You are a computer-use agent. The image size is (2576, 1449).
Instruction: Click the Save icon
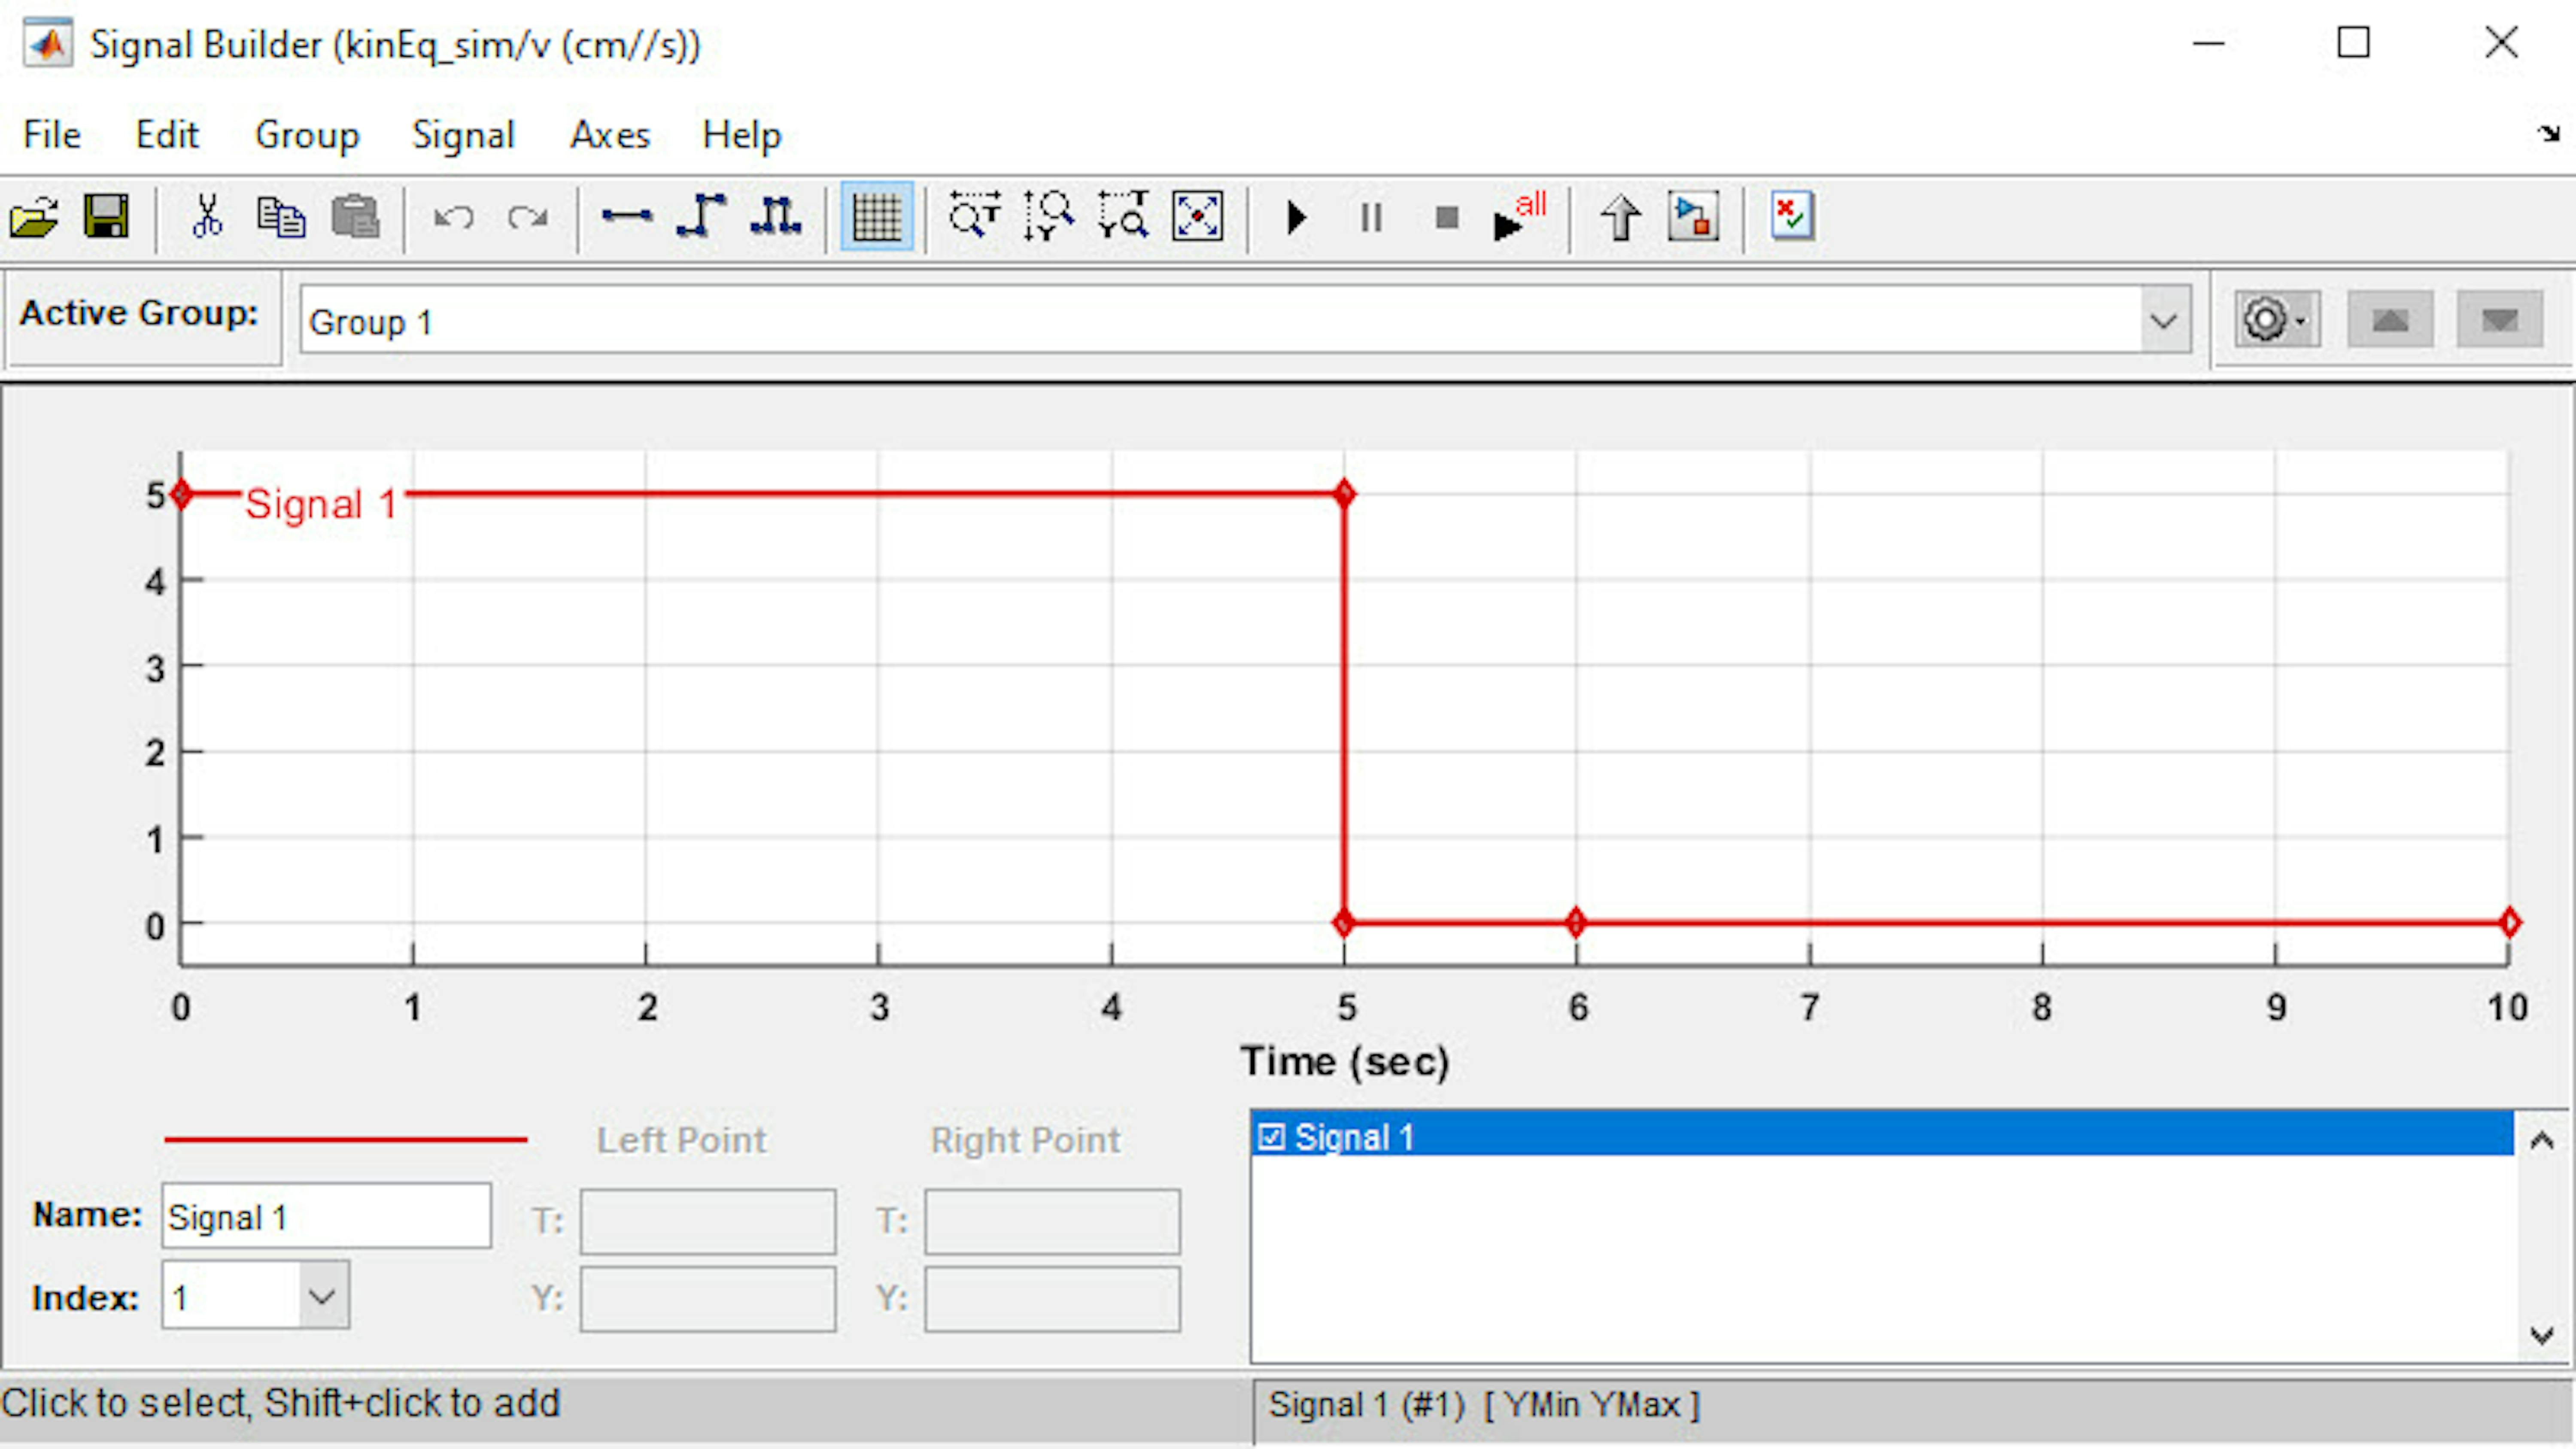coord(106,217)
